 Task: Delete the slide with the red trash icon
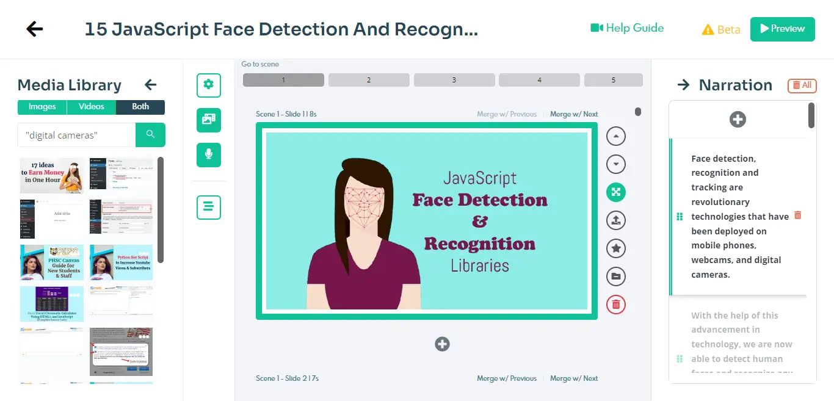[x=615, y=304]
